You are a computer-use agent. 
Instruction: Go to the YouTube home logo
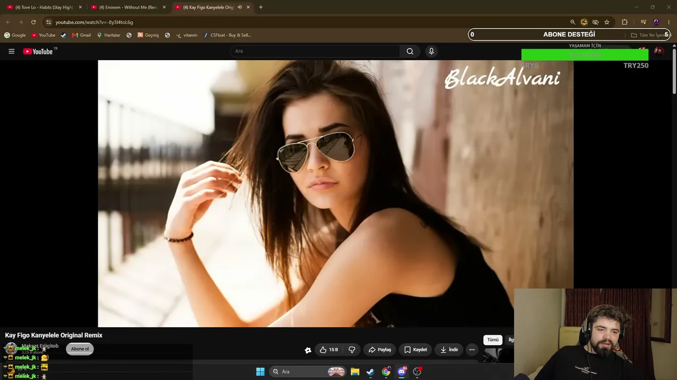pyautogui.click(x=38, y=51)
